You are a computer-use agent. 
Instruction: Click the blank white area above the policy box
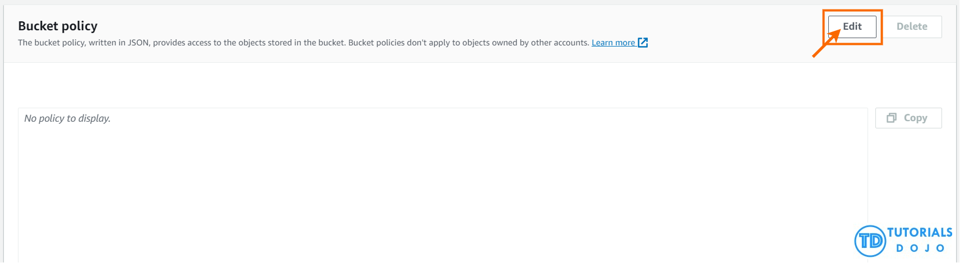(x=443, y=85)
